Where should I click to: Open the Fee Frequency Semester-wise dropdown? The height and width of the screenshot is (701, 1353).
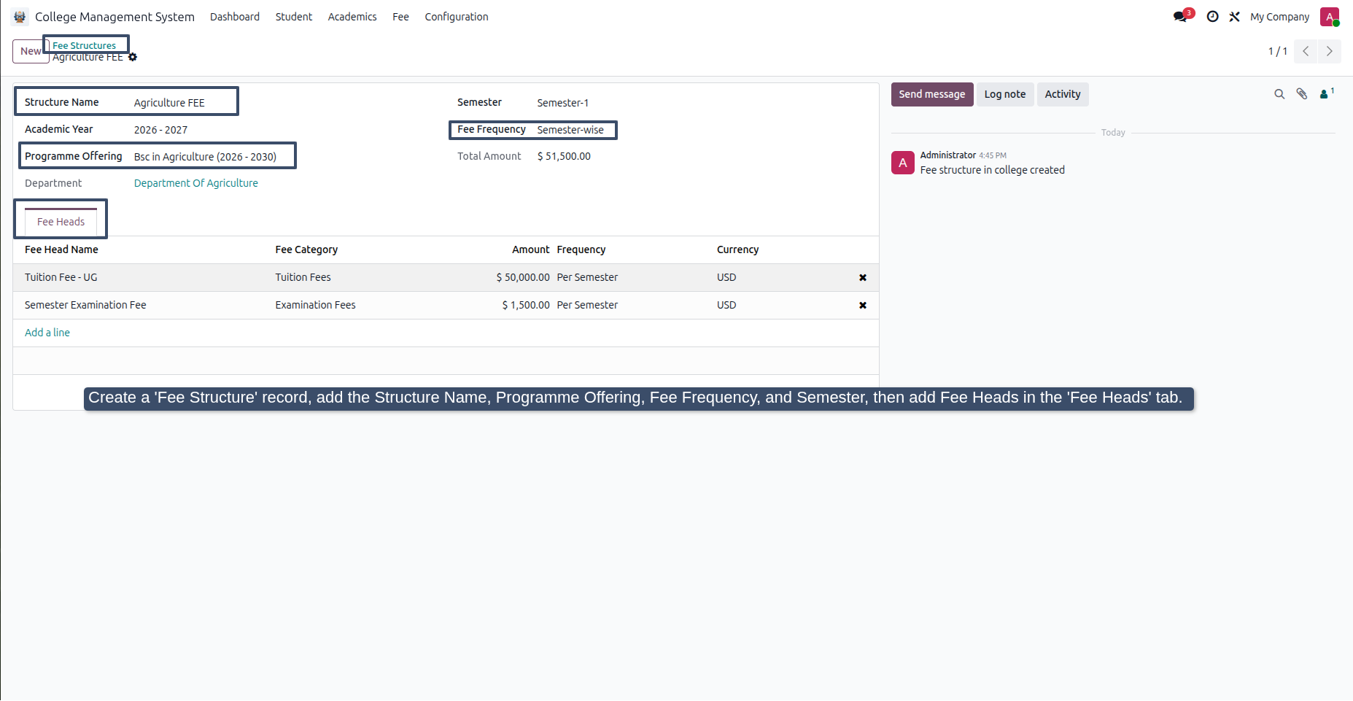coord(571,130)
